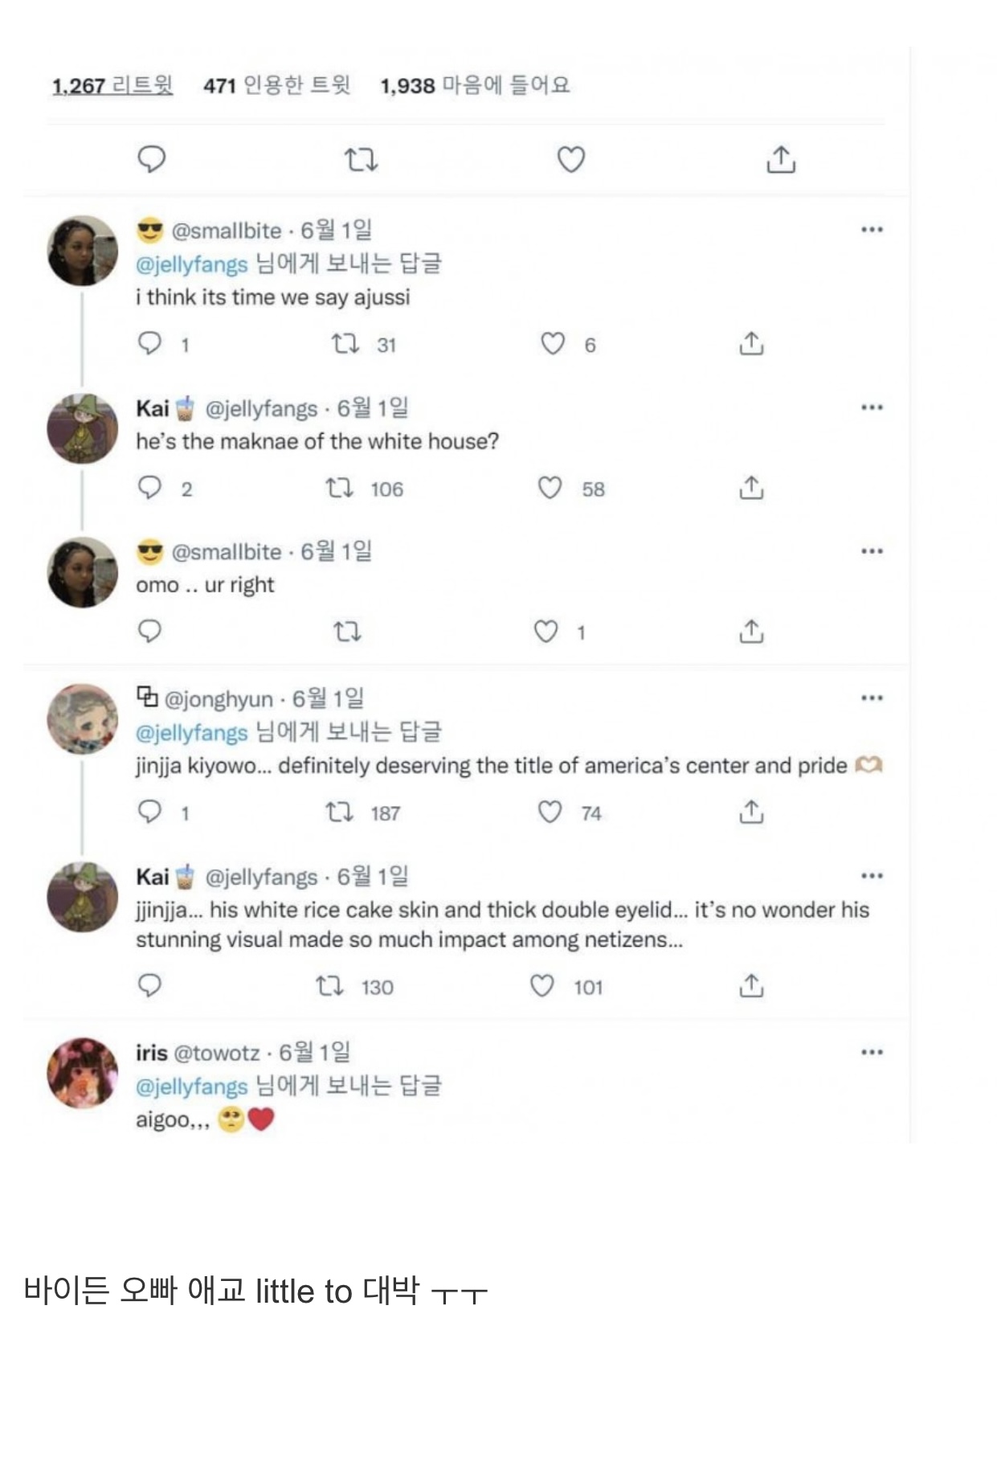The image size is (997, 1457).
Task: Like the "omo .. ur right" reply
Action: coord(546,632)
